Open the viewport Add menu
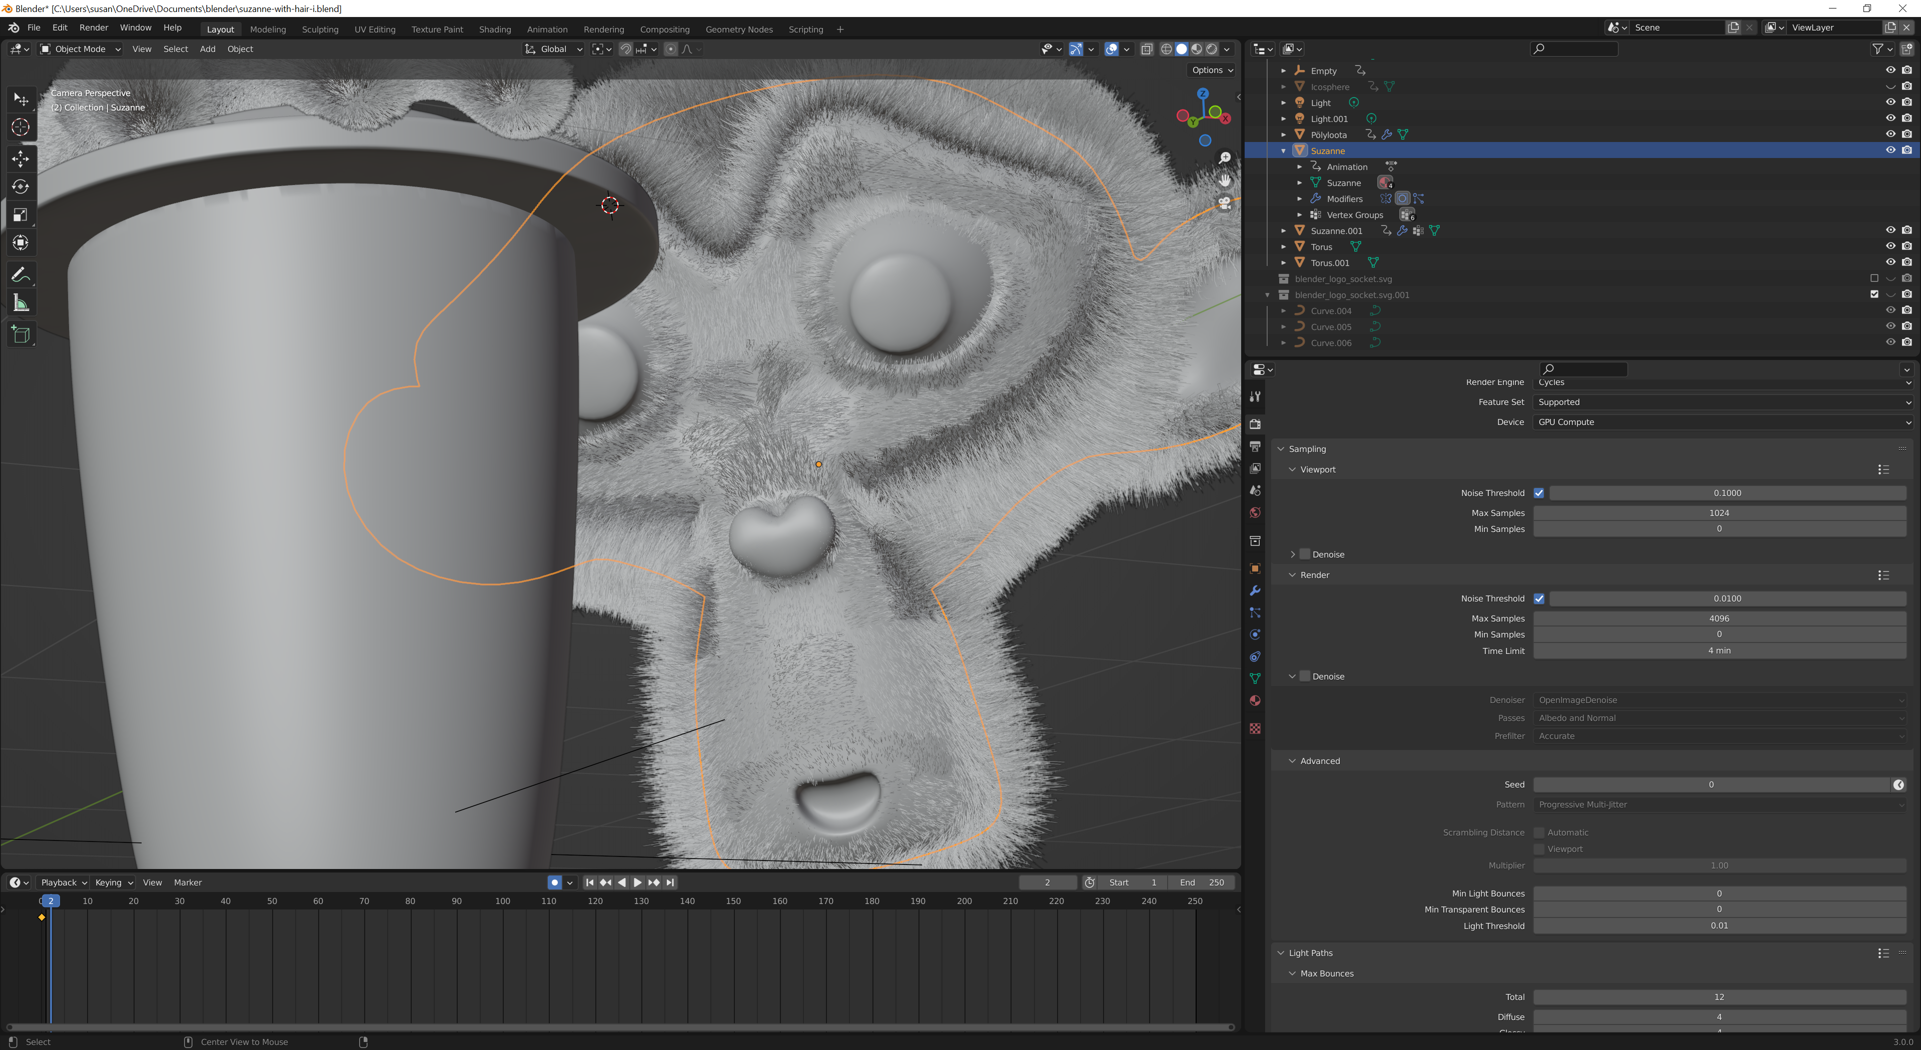 207,49
